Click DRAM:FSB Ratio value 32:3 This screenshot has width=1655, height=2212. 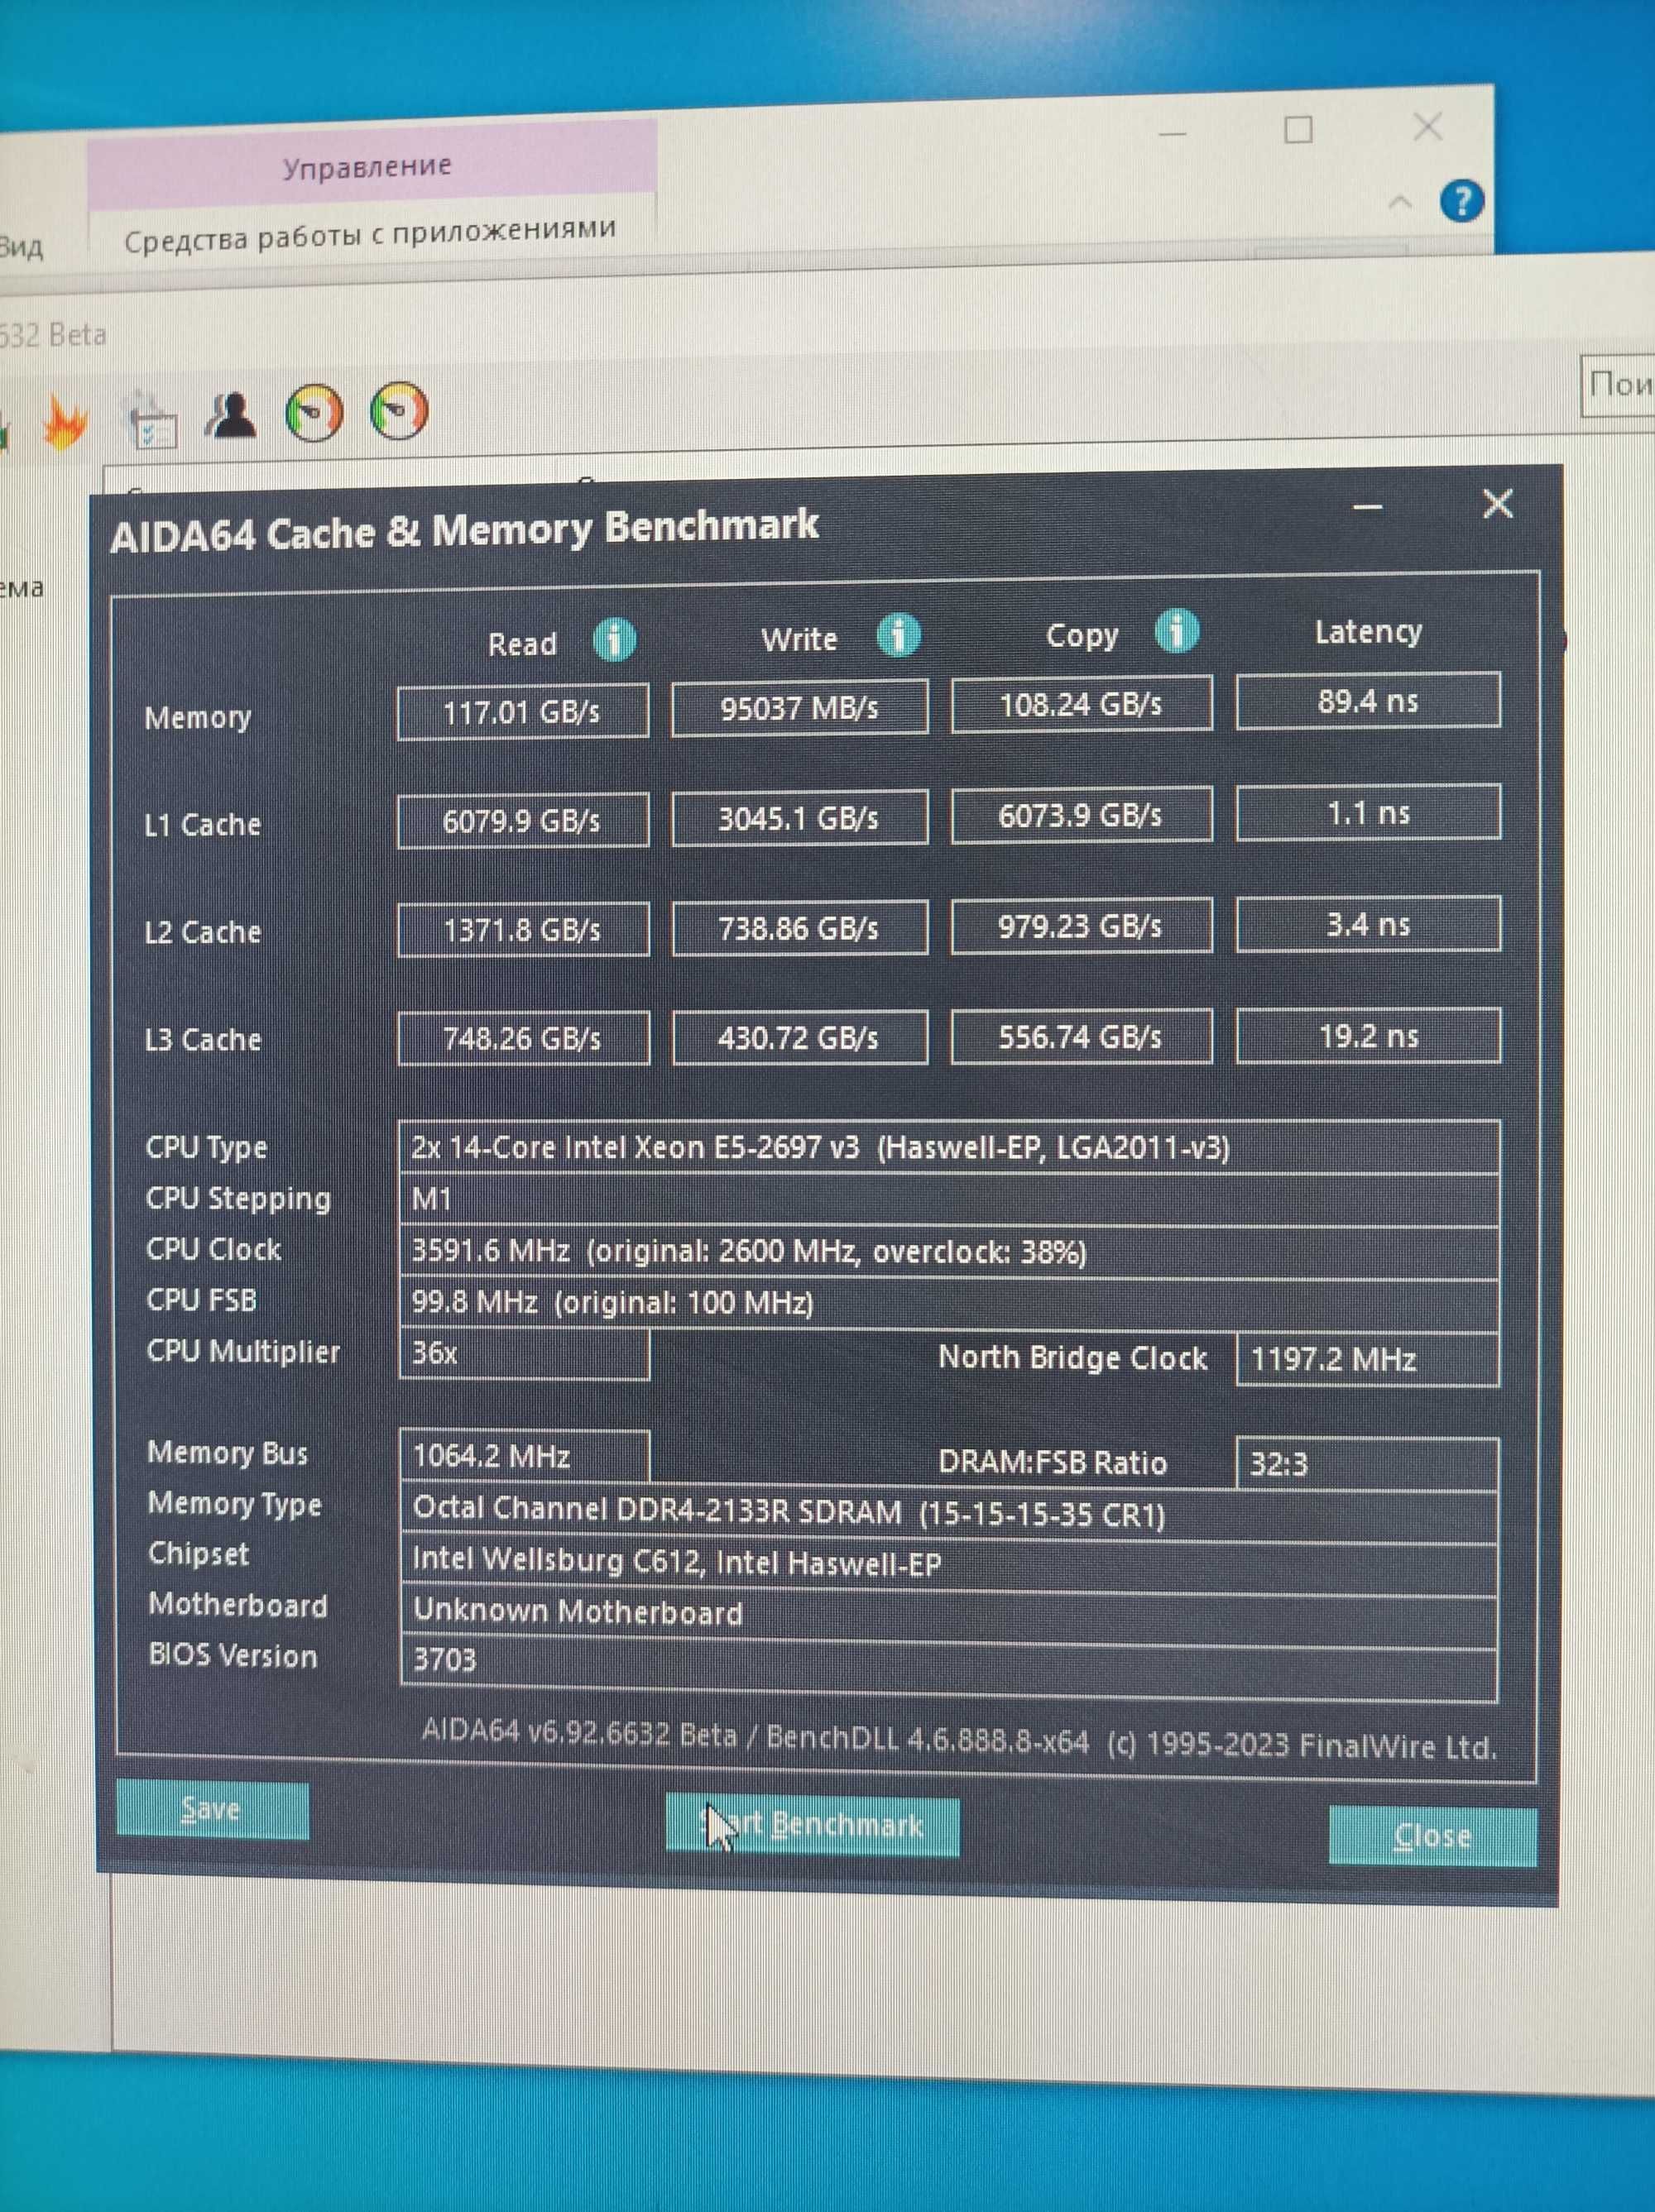coord(1368,1464)
